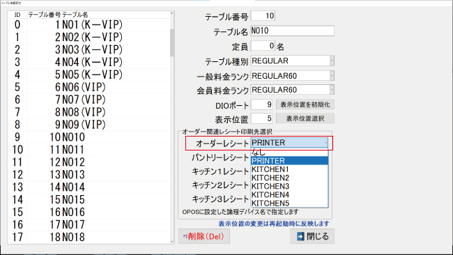Click into the テーブル名 field
This screenshot has height=255, width=453.
tap(293, 31)
